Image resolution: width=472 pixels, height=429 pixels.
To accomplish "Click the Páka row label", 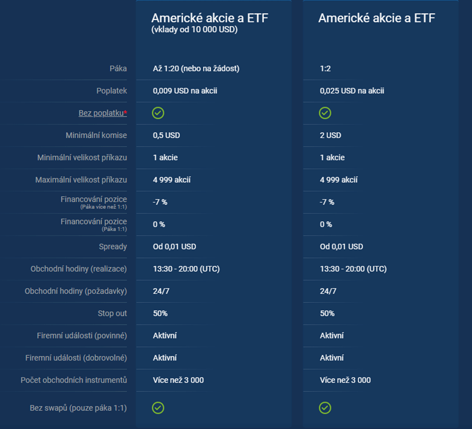I will pos(118,68).
